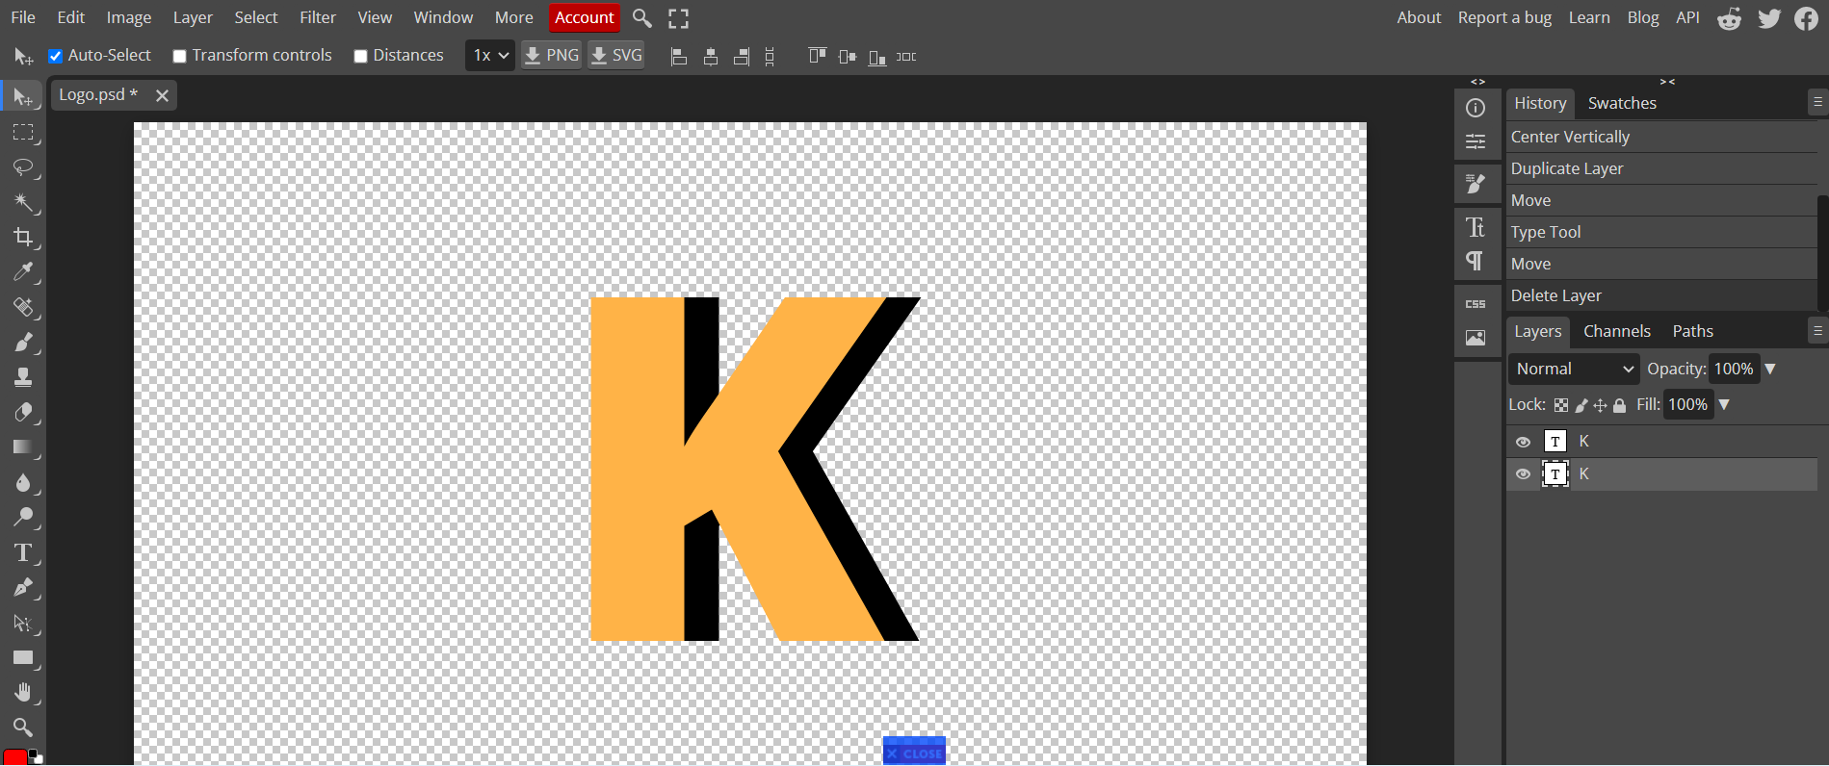Open the Properties sliders panel icon

tap(1476, 142)
